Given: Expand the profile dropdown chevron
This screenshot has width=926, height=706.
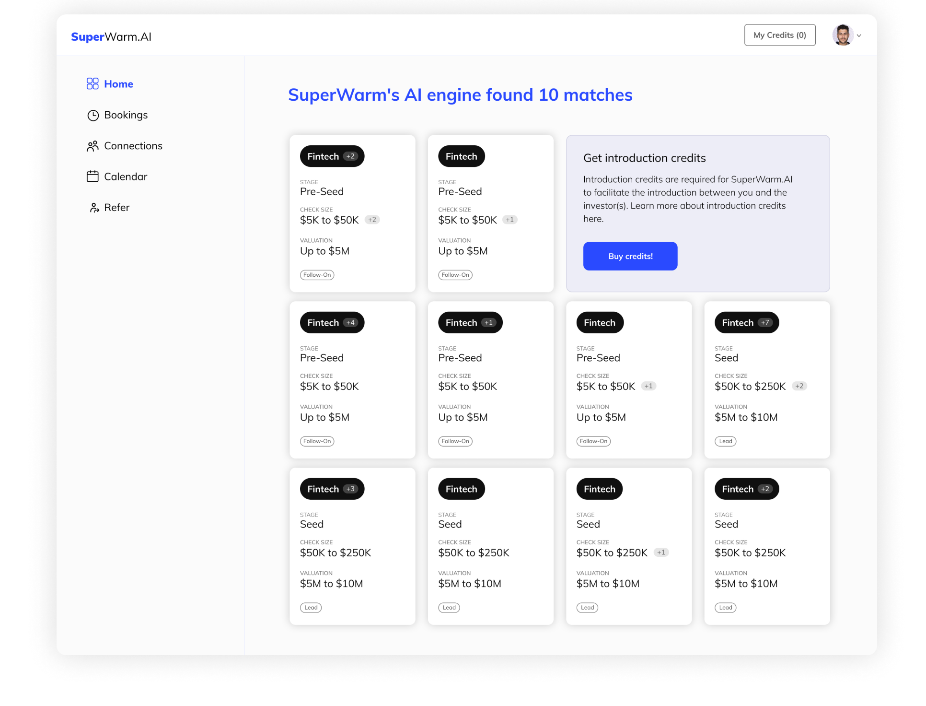Looking at the screenshot, I should point(859,35).
